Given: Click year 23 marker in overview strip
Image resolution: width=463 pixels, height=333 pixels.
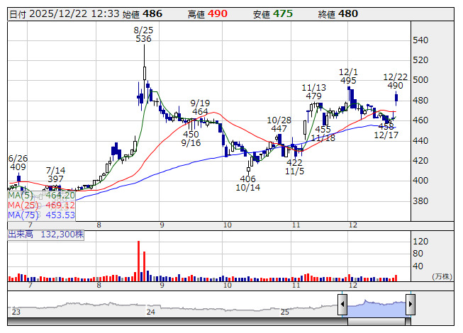Looking at the screenshot, I should pos(16,312).
